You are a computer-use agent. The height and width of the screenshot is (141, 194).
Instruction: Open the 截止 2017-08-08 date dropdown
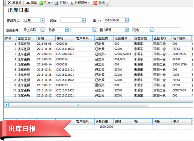[127, 20]
